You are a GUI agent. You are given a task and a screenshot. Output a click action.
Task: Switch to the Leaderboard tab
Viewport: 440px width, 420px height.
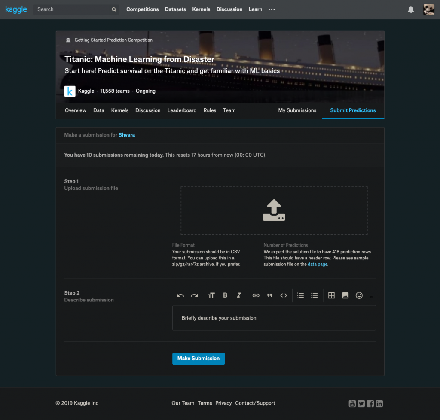(x=182, y=110)
